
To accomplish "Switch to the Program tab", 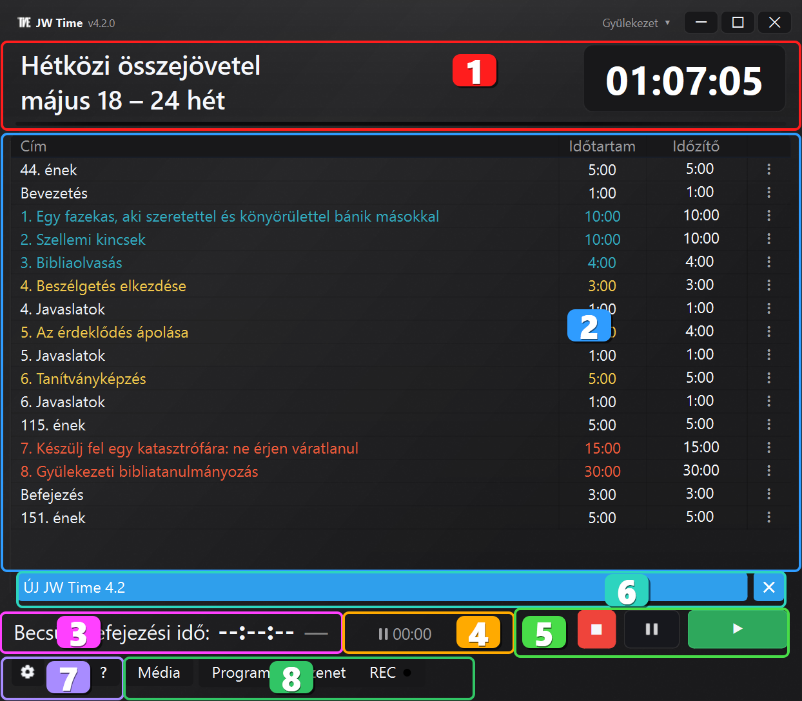I will (240, 673).
